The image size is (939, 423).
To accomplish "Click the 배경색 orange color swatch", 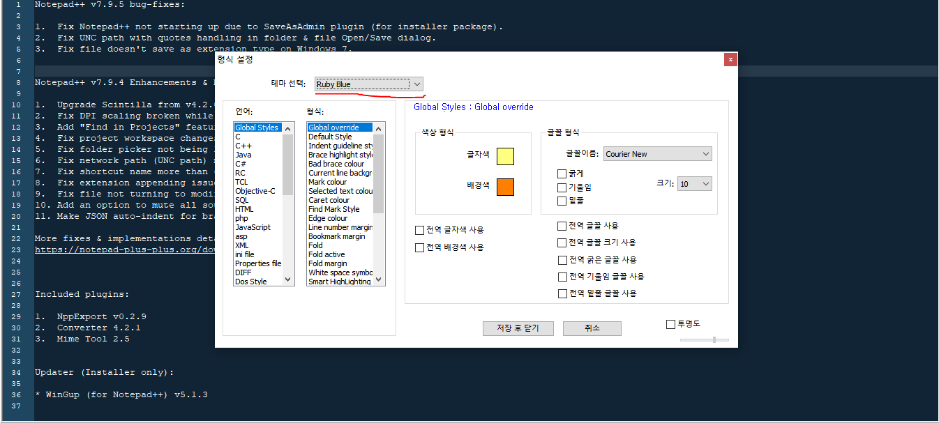I will click(x=505, y=187).
